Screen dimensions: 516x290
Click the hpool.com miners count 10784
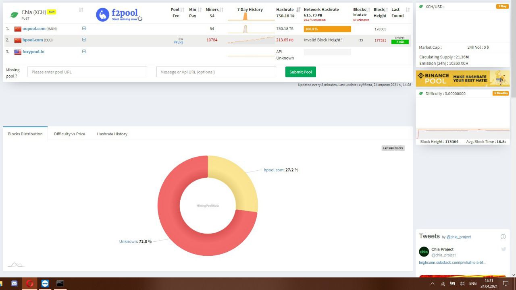[x=212, y=40]
